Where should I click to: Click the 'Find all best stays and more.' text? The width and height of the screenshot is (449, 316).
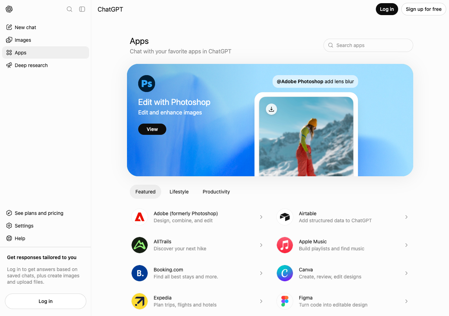point(186,277)
